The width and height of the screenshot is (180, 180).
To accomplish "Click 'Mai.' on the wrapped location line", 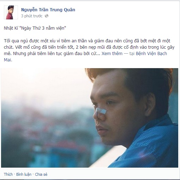I will (8, 60).
